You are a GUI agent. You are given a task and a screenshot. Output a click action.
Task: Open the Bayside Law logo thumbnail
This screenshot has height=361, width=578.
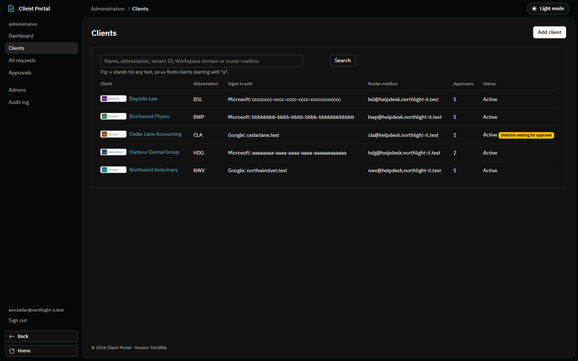tap(113, 99)
